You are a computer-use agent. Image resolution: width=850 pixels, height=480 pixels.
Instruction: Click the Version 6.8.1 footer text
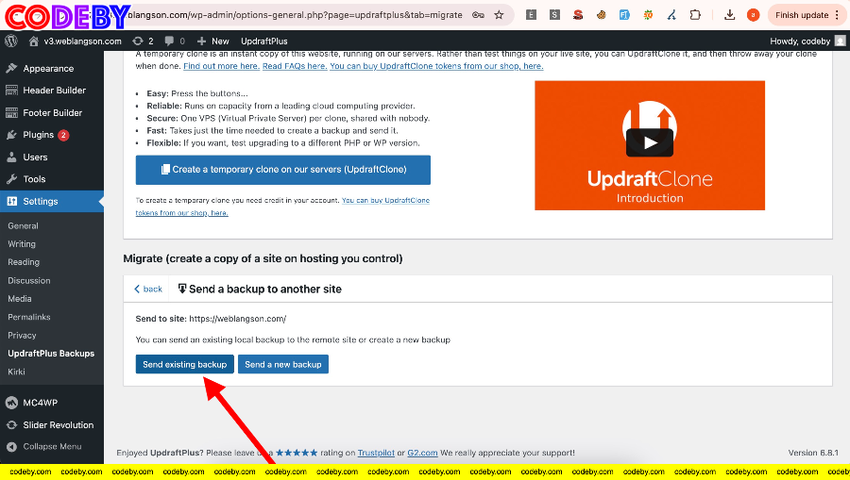(813, 453)
